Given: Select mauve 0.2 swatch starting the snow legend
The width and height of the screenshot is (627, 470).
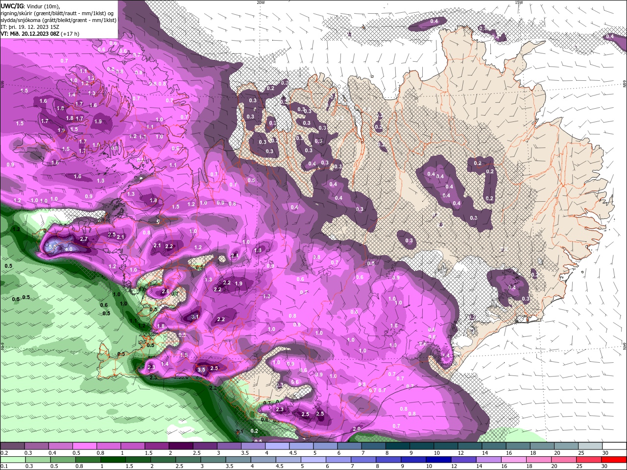Looking at the screenshot, I should tap(12, 446).
